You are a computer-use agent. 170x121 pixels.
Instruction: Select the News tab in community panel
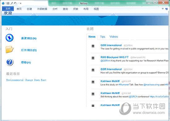[x=92, y=37]
